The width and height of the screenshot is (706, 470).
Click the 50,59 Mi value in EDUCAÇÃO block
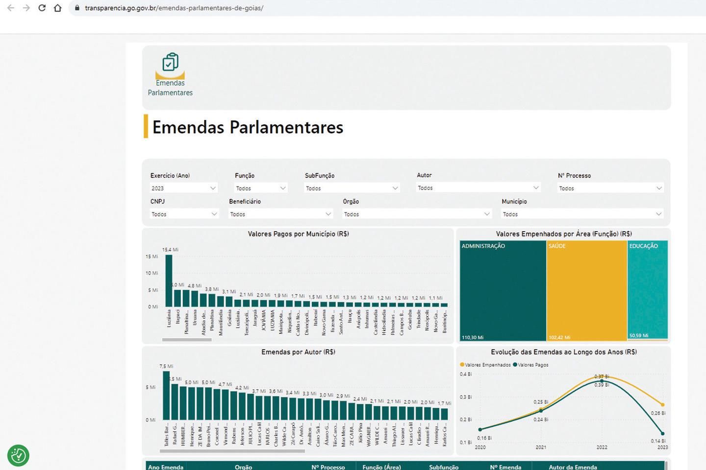pyautogui.click(x=639, y=335)
